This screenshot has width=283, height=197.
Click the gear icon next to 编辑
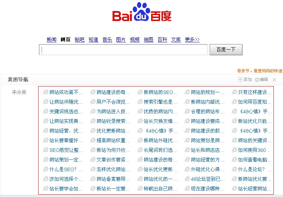coord(257,80)
